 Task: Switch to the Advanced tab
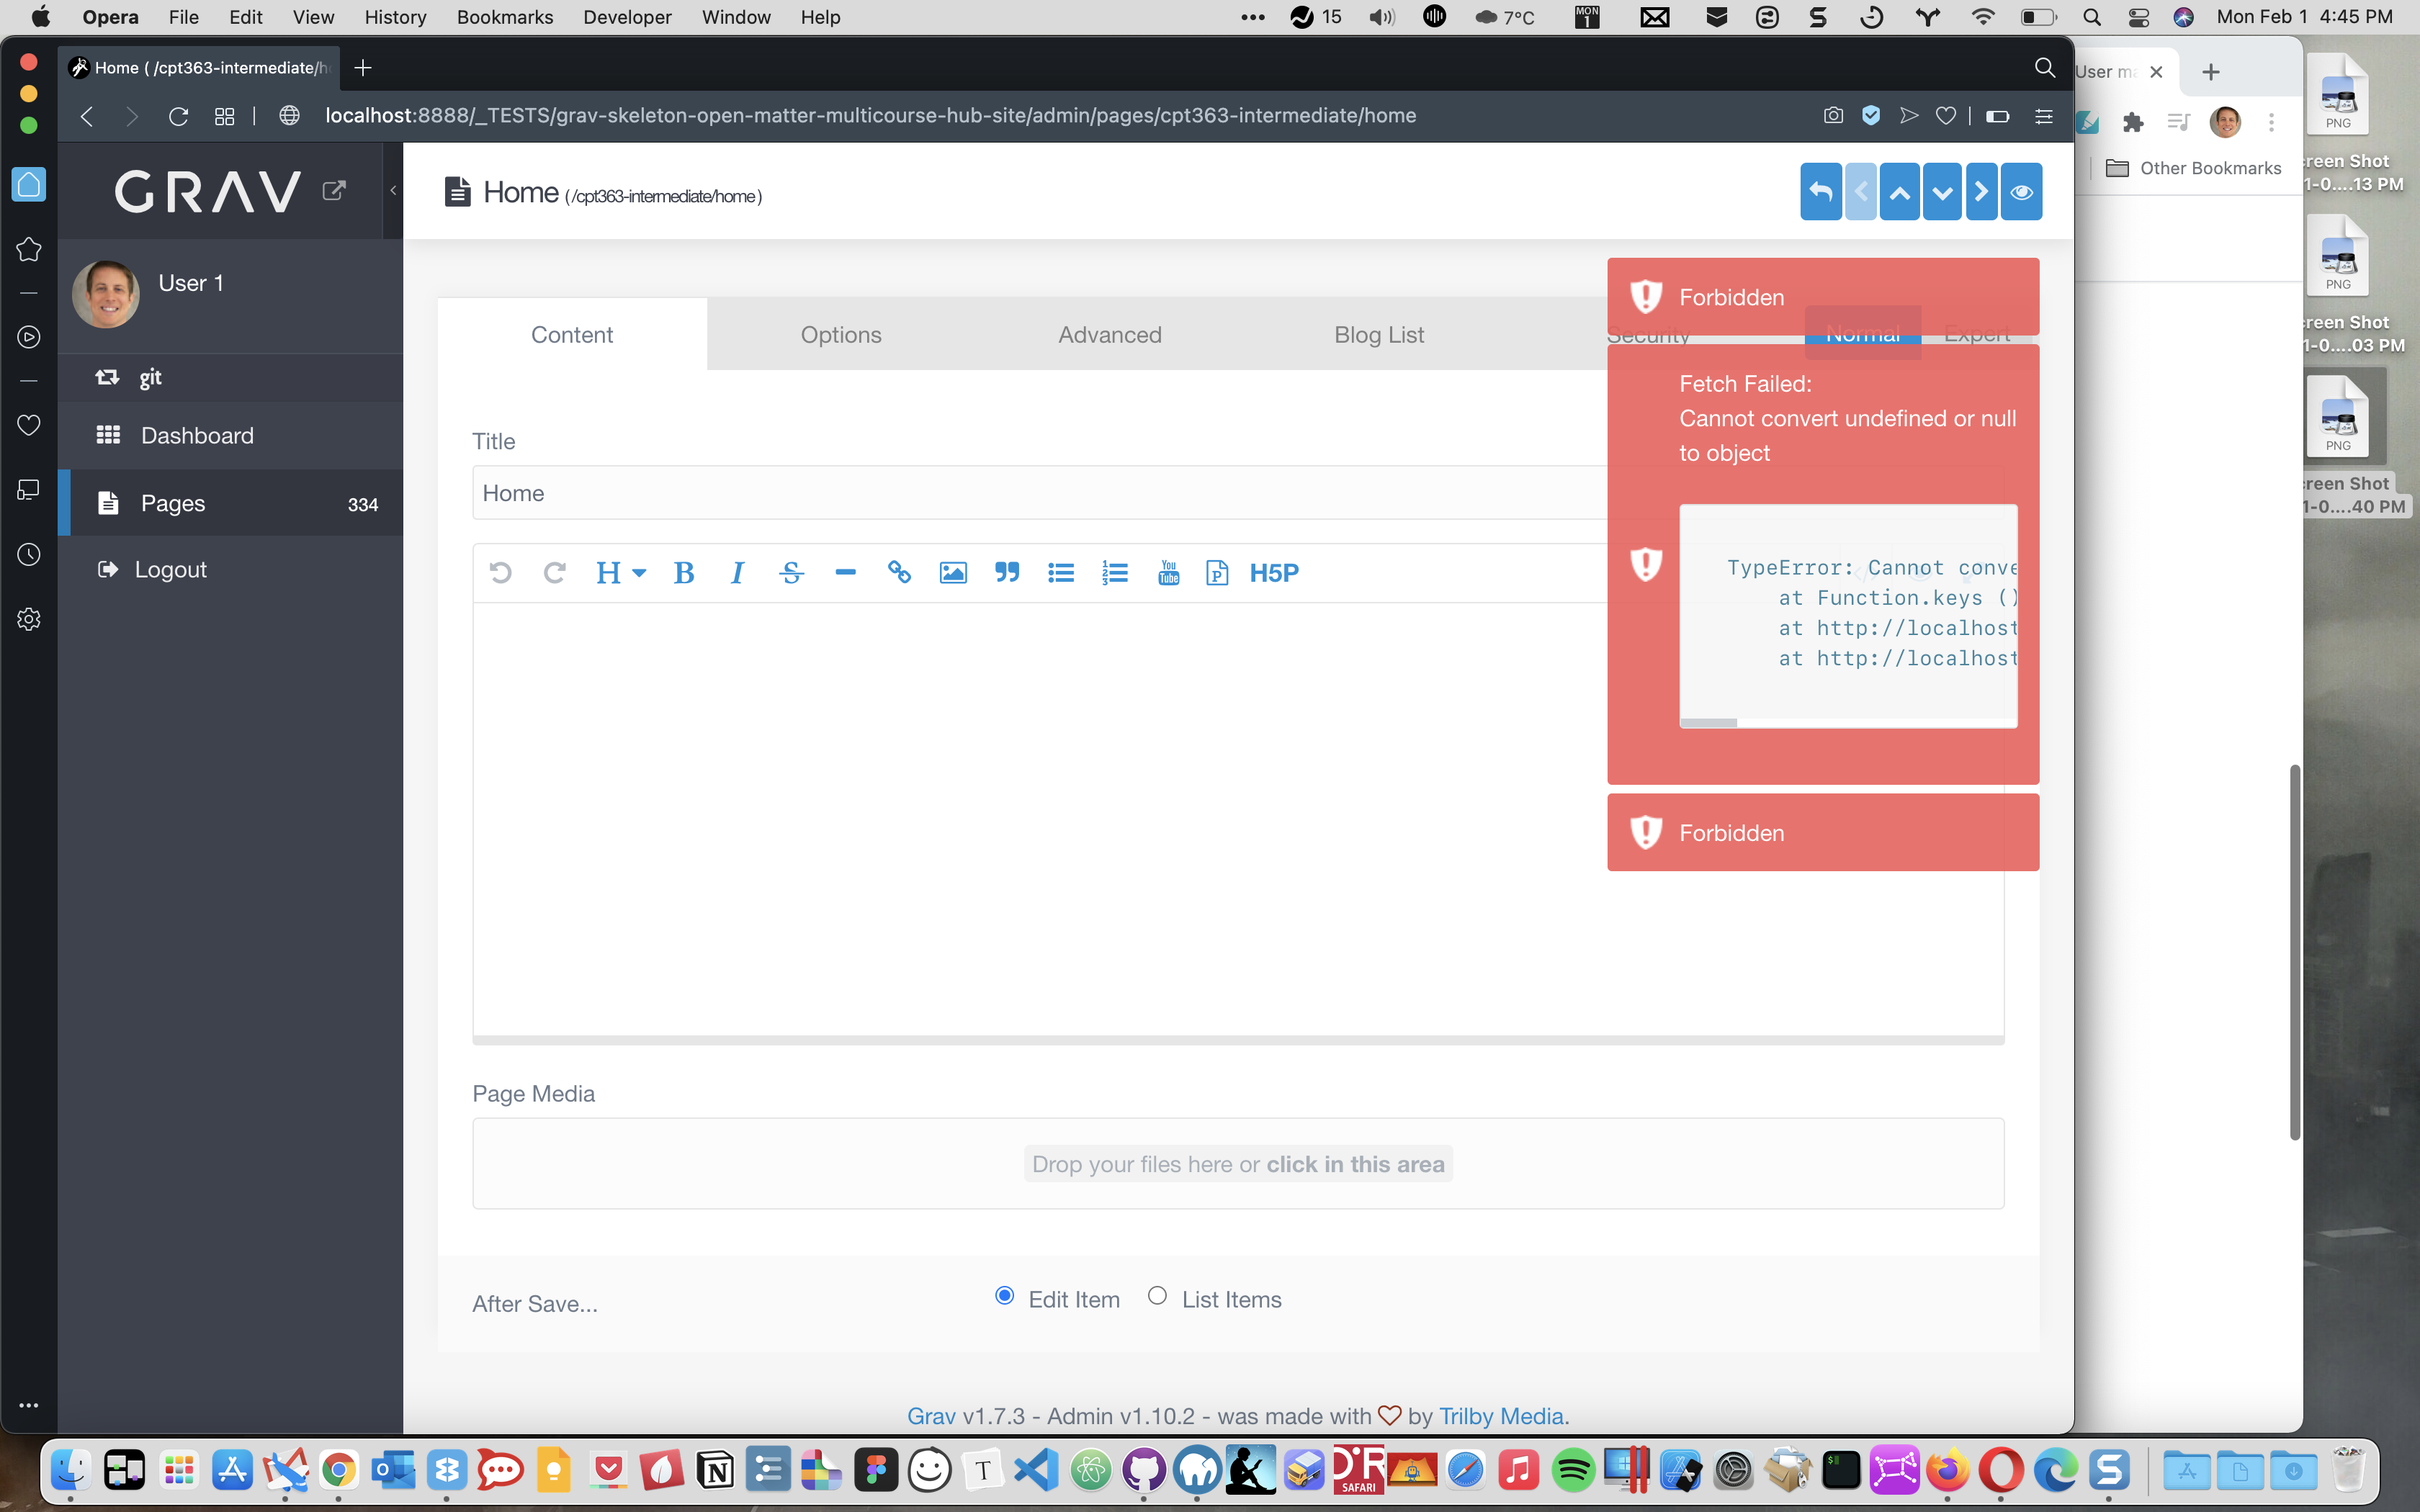pos(1110,334)
